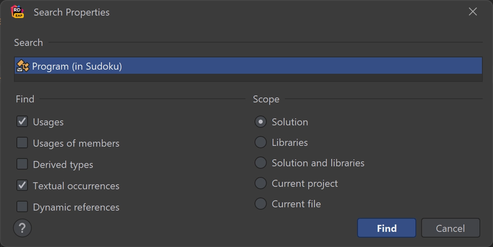The width and height of the screenshot is (493, 247).
Task: Click the Search section heading
Action: click(28, 42)
